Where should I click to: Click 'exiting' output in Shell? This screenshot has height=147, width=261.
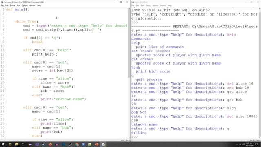139,133
